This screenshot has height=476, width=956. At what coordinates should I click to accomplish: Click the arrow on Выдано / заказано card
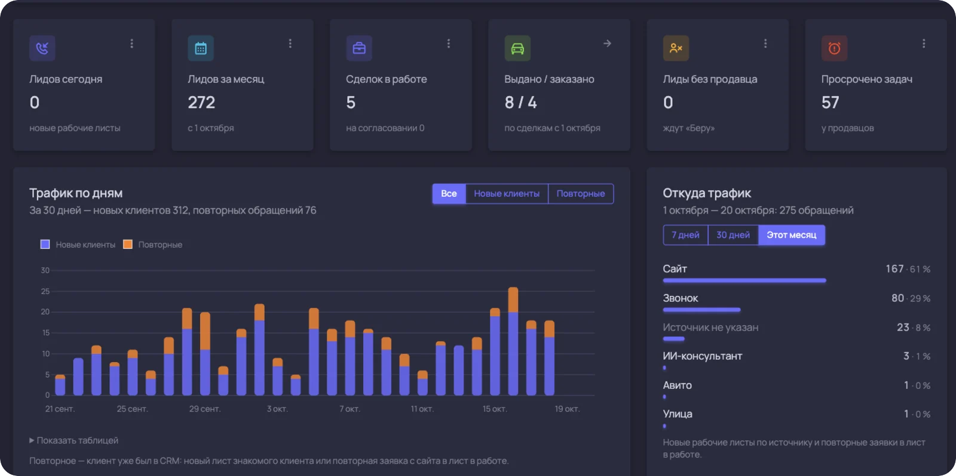[607, 44]
